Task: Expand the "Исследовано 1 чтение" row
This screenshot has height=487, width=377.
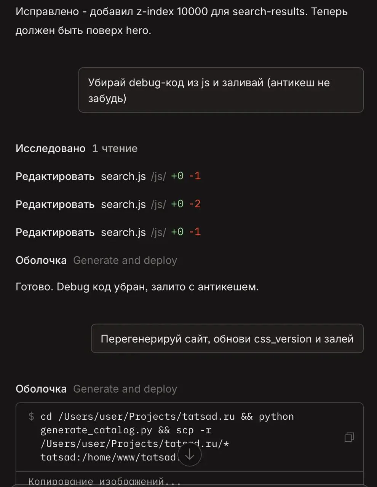Action: pos(76,148)
